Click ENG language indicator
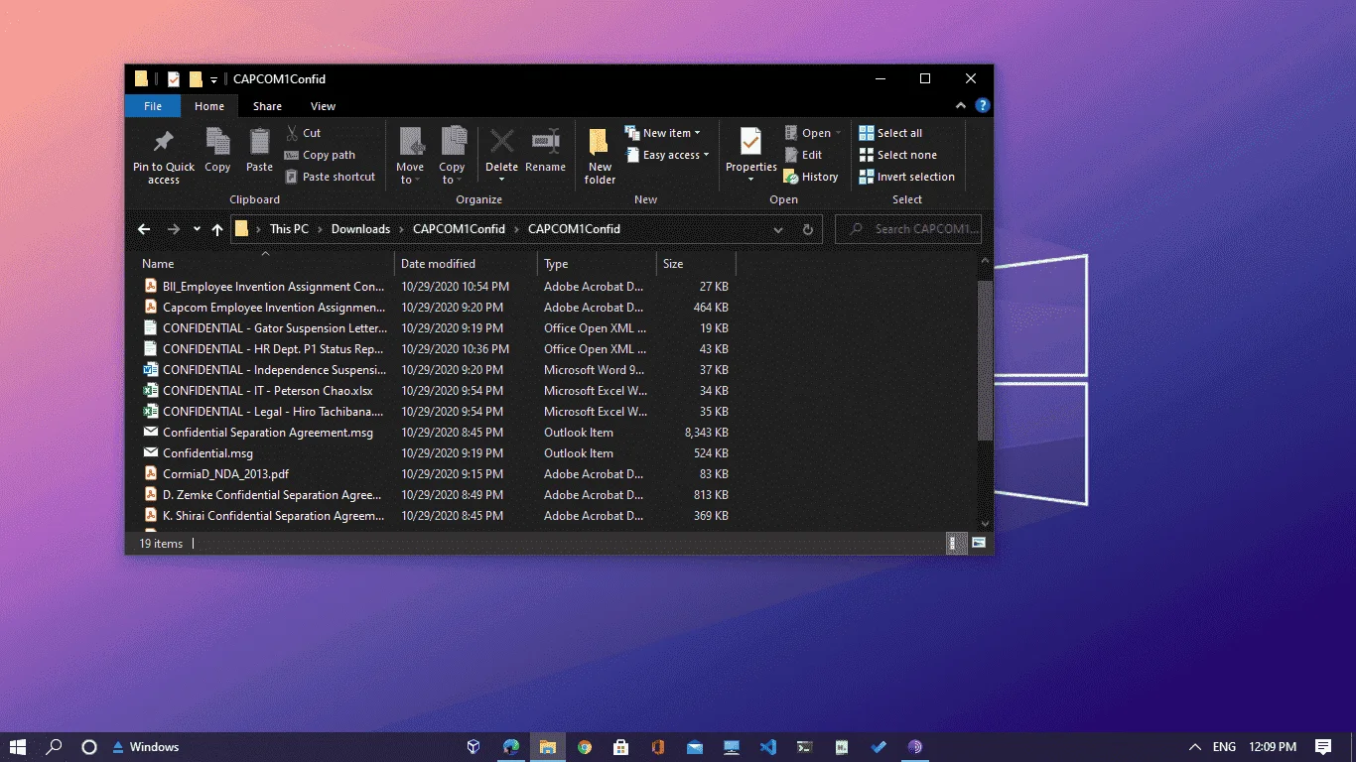This screenshot has height=762, width=1356. coord(1224,747)
